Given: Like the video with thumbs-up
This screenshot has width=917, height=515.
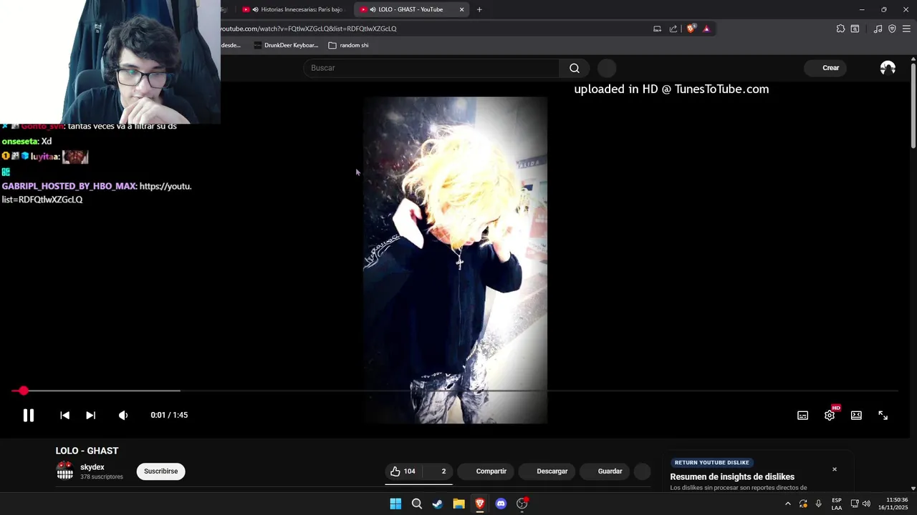Looking at the screenshot, I should 403,471.
